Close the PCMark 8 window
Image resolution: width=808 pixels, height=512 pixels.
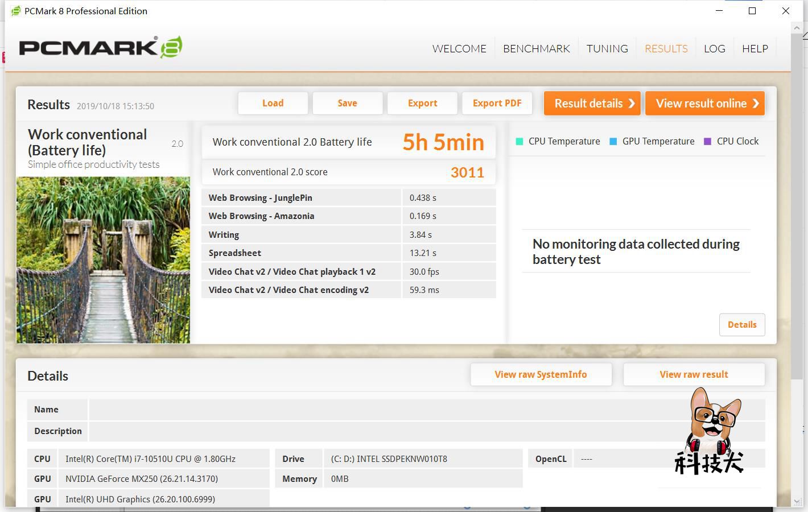coord(786,11)
